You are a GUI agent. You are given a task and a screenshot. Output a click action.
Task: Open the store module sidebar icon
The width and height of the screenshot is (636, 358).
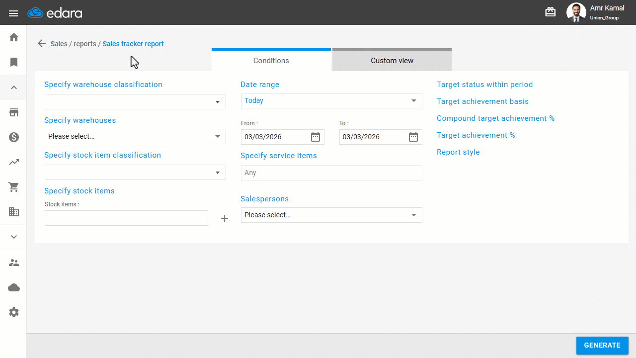[14, 112]
